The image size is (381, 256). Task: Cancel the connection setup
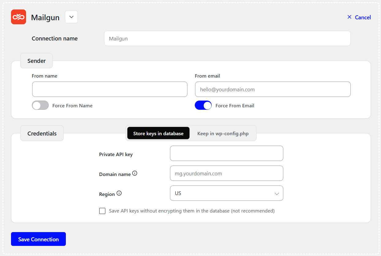(x=359, y=17)
